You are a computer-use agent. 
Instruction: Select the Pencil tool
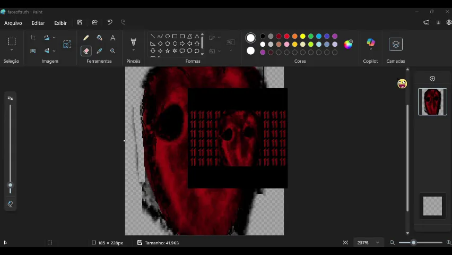(x=86, y=38)
